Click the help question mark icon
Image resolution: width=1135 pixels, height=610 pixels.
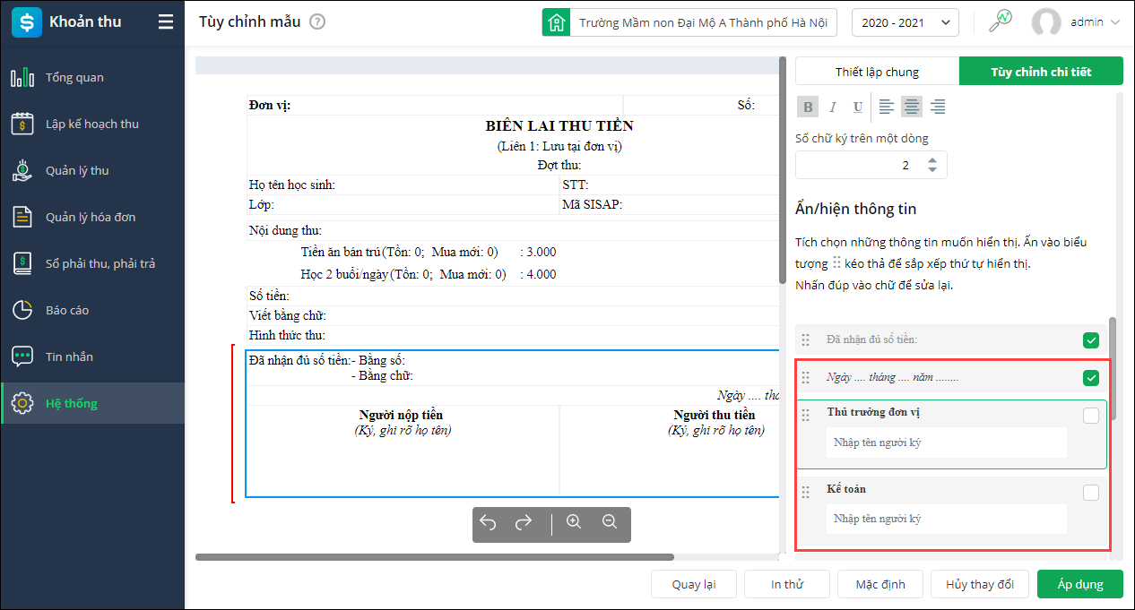click(x=317, y=22)
